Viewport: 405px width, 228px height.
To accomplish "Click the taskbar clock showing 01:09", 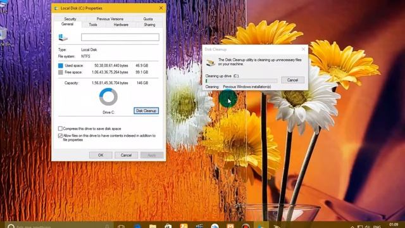I will coord(394,224).
